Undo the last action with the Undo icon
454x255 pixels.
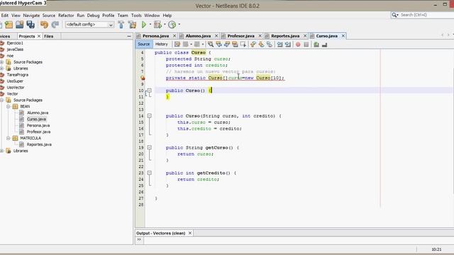coord(44,25)
